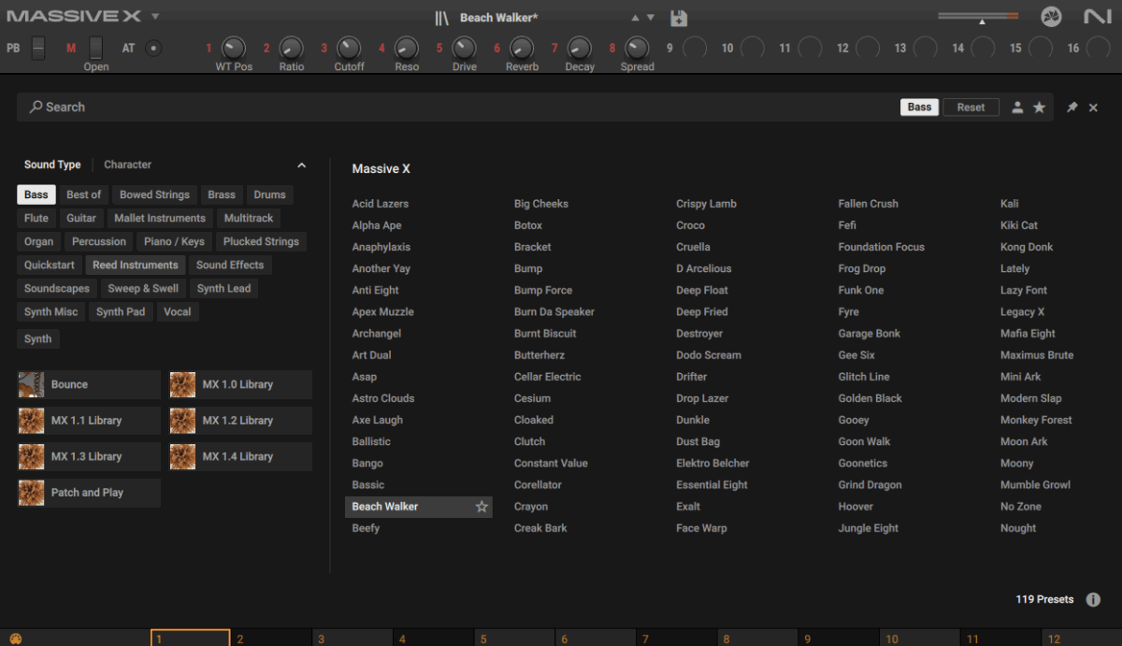Screen dimensions: 1122x646
Task: Open the Massive X logo dropdown menu
Action: (155, 17)
